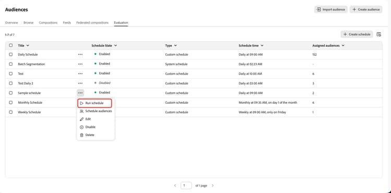Click the Audiences page heading

click(17, 9)
